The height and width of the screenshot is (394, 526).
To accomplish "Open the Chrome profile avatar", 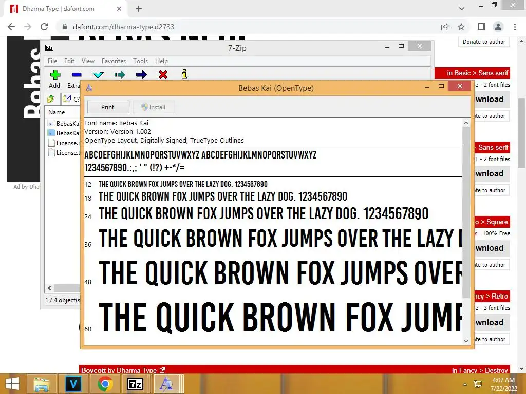I will pos(498,27).
